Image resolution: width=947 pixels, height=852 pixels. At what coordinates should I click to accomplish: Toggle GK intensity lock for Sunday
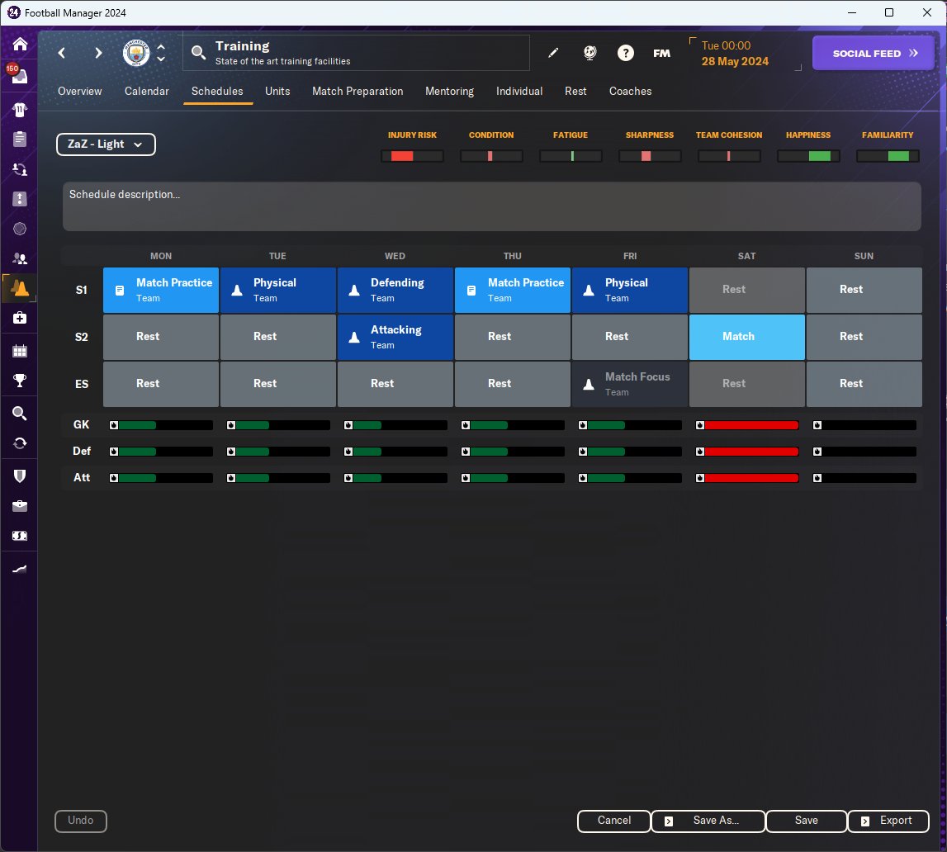[x=817, y=425]
